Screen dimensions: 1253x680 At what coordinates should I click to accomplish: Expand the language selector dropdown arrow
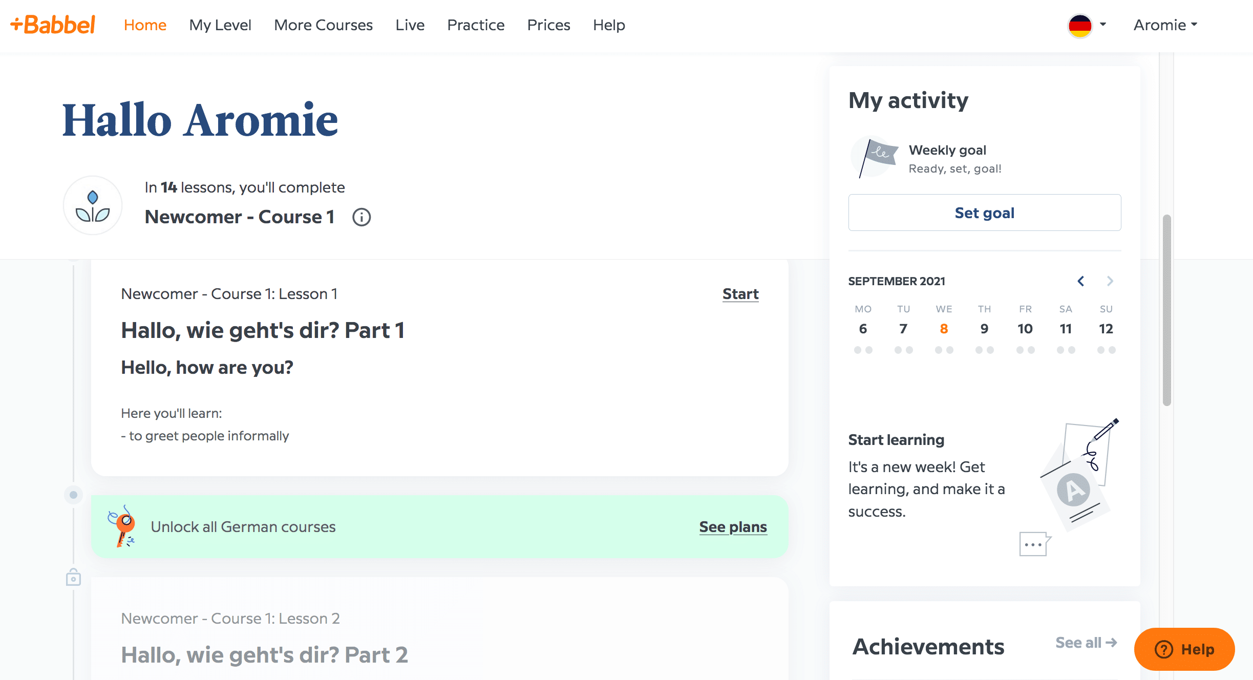click(1103, 25)
